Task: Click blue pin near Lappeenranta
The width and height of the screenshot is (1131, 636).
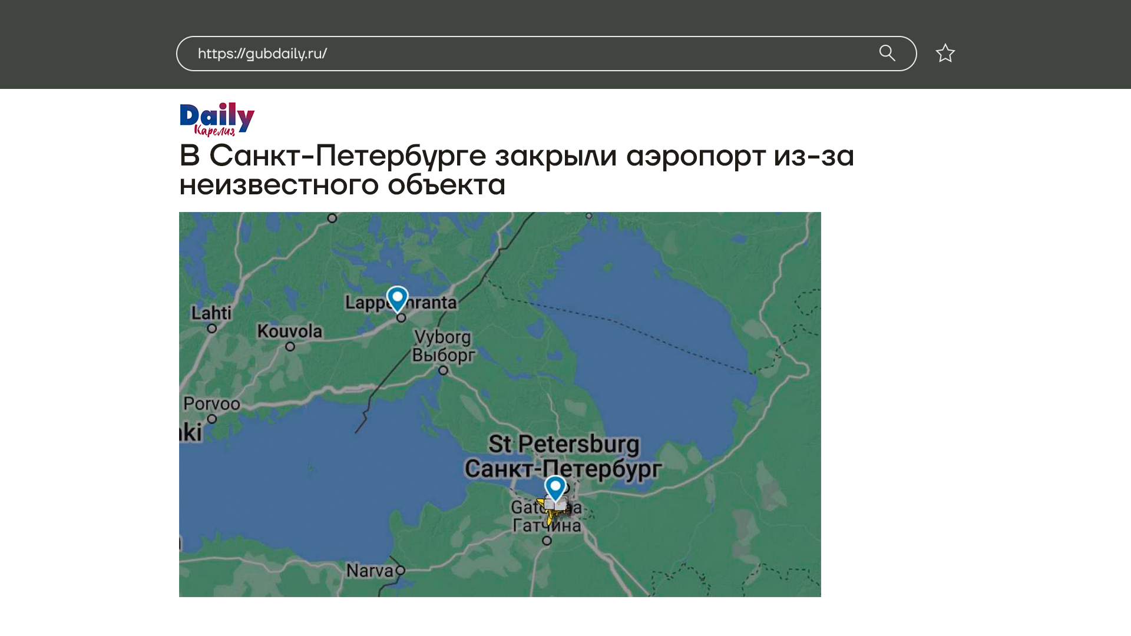Action: pos(397,297)
